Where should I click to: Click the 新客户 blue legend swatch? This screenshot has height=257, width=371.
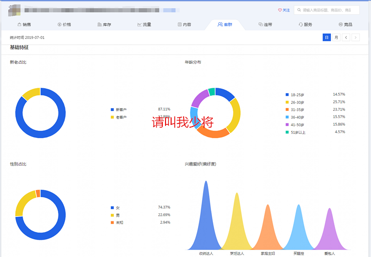click(x=112, y=109)
